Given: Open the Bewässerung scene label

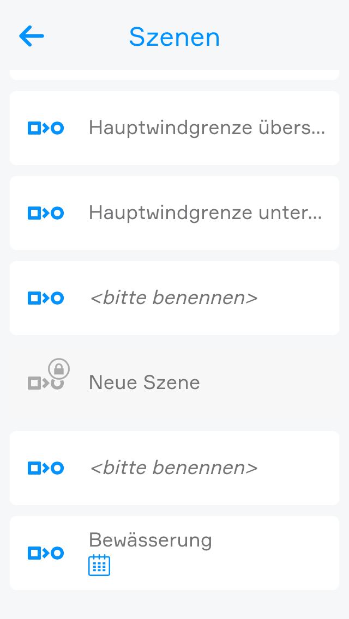Looking at the screenshot, I should pyautogui.click(x=151, y=541).
